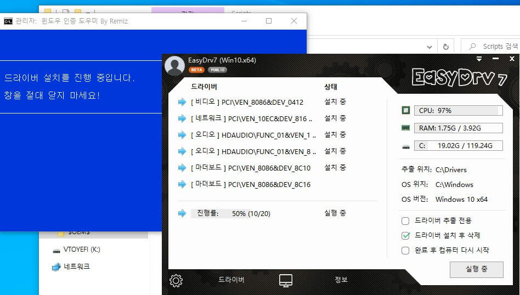Click the 설치 중 status of 비디오 row

[335, 102]
